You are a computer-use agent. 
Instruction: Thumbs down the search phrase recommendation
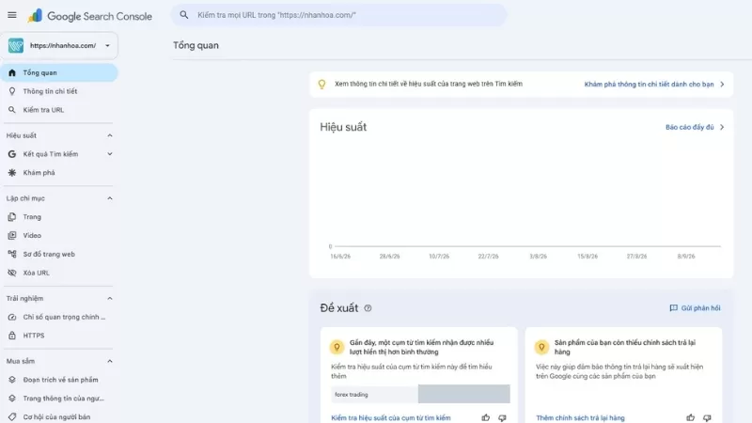coord(502,417)
